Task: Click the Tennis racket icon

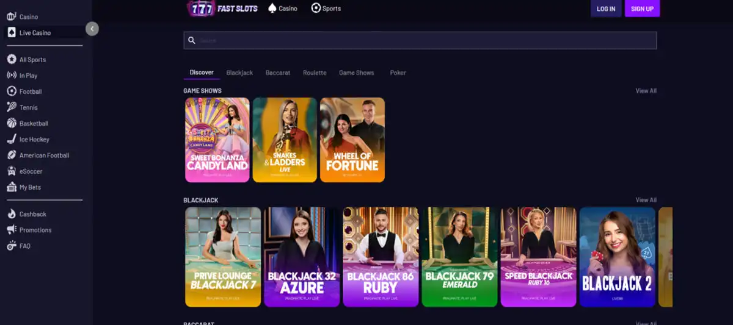Action: tap(12, 107)
